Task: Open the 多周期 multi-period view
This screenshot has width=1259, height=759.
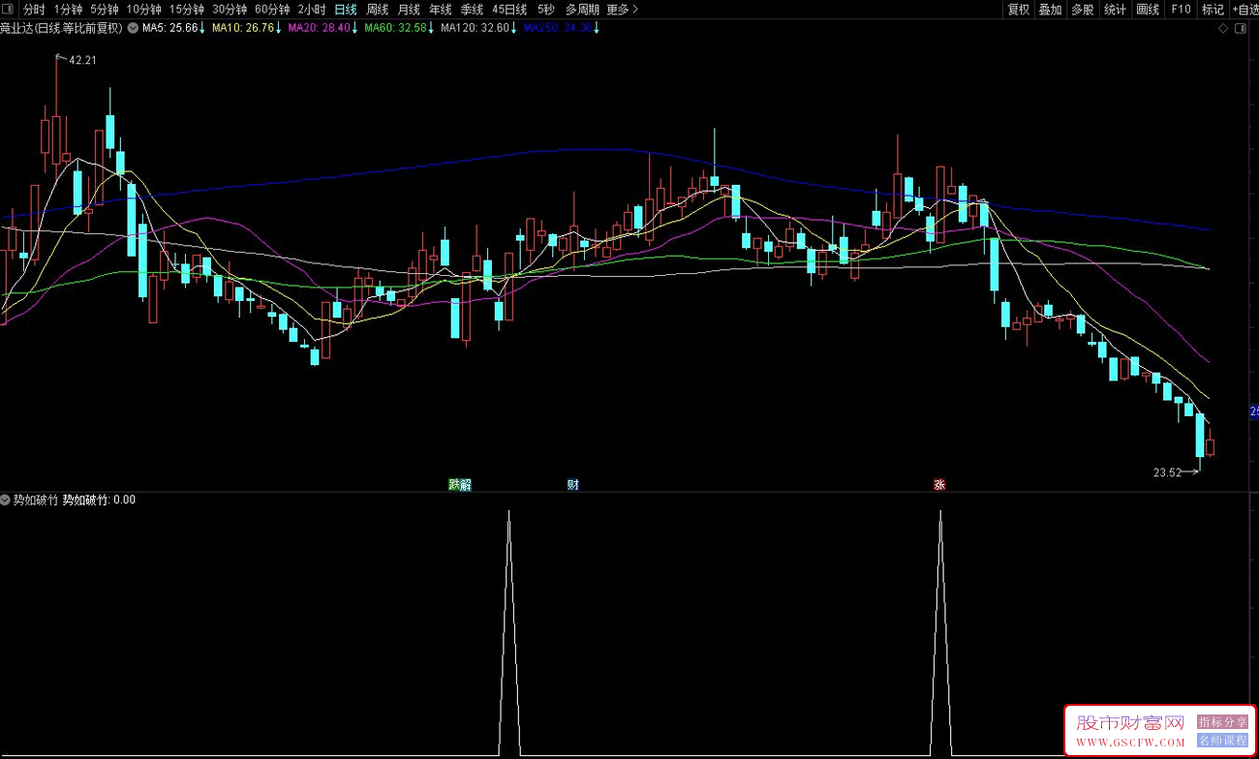Action: tap(582, 9)
